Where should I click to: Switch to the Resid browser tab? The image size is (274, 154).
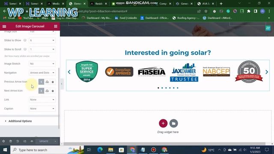(99, 4)
